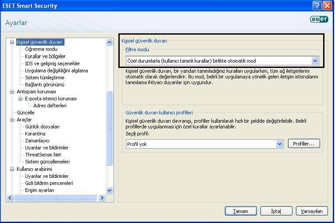335x223 pixels.
Task: Collapse Kişisel güvenlik duvarı tree node
Action: pyautogui.click(x=12, y=42)
